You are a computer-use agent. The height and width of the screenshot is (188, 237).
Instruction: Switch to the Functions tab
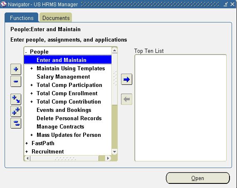pos(22,18)
